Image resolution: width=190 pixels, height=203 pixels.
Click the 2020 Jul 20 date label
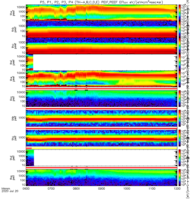pos(10,191)
